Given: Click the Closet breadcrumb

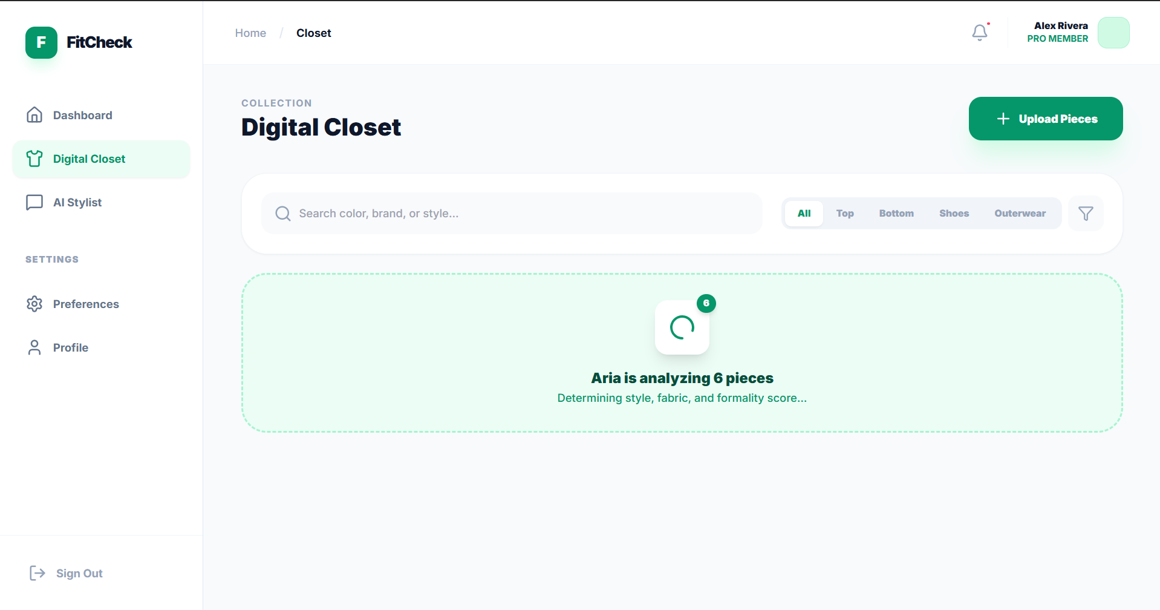Looking at the screenshot, I should click(313, 33).
